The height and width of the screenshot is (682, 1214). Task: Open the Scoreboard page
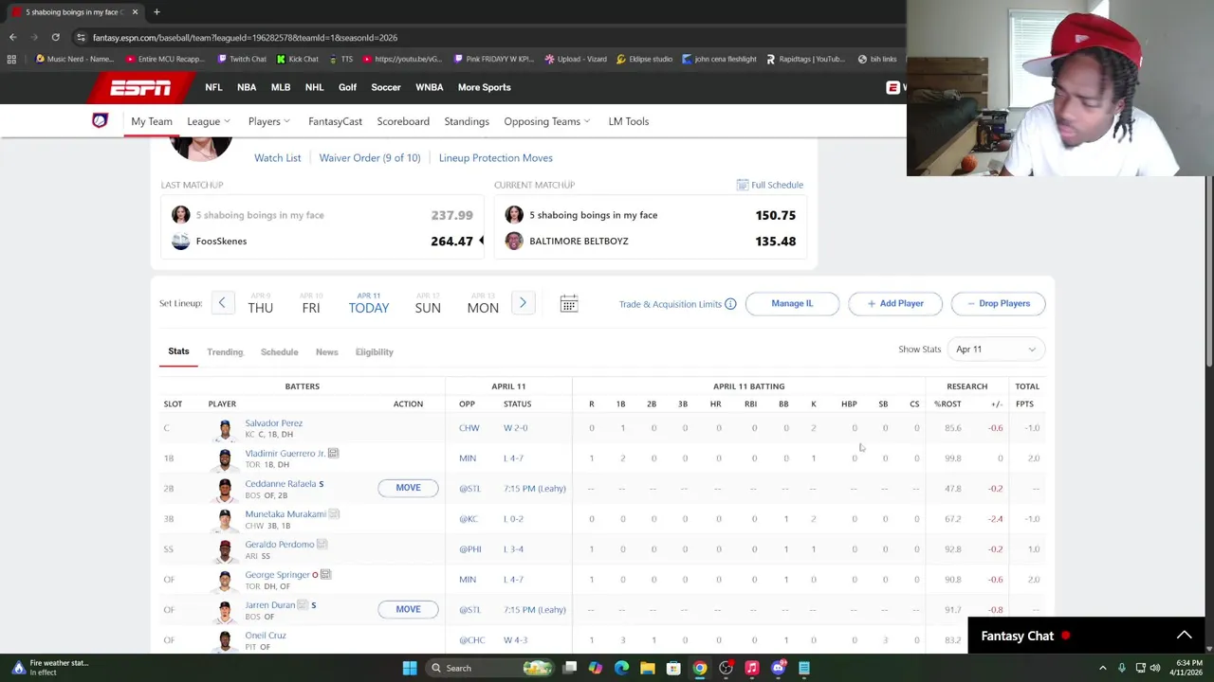point(403,121)
